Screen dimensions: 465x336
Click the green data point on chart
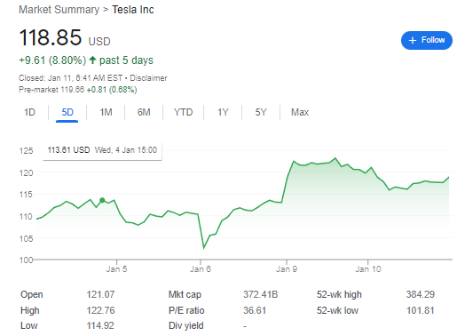coord(102,200)
